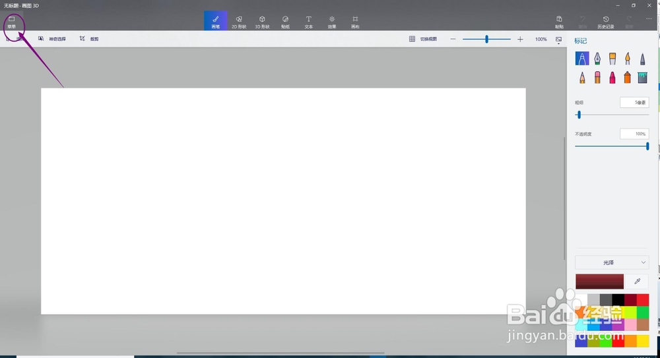Click 神奇选择 (Magic select) tool
The height and width of the screenshot is (358, 660).
(52, 39)
